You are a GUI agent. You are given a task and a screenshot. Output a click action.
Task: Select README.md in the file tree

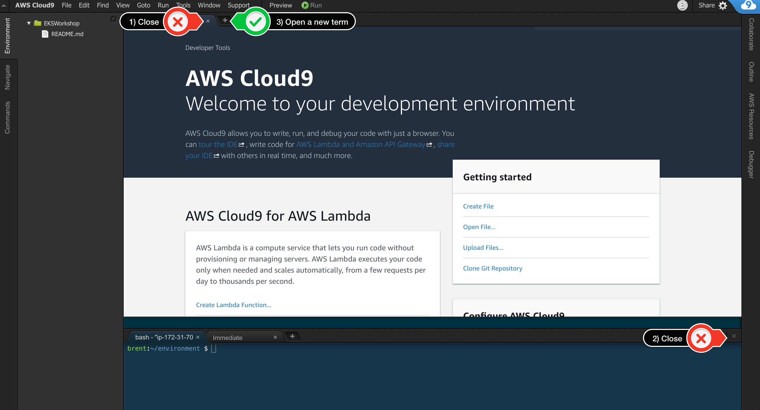pyautogui.click(x=67, y=34)
